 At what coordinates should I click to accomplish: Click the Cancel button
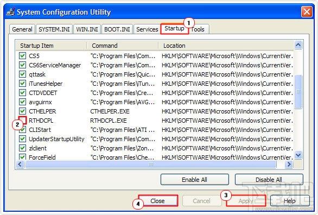point(201,201)
